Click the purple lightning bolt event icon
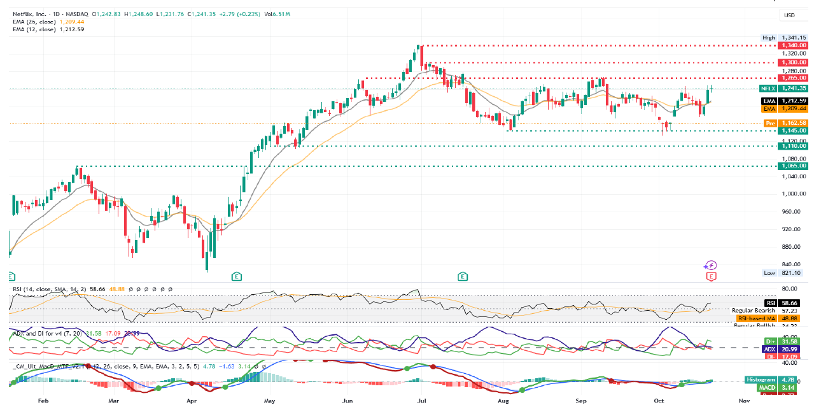Image resolution: width=821 pixels, height=412 pixels. point(711,265)
